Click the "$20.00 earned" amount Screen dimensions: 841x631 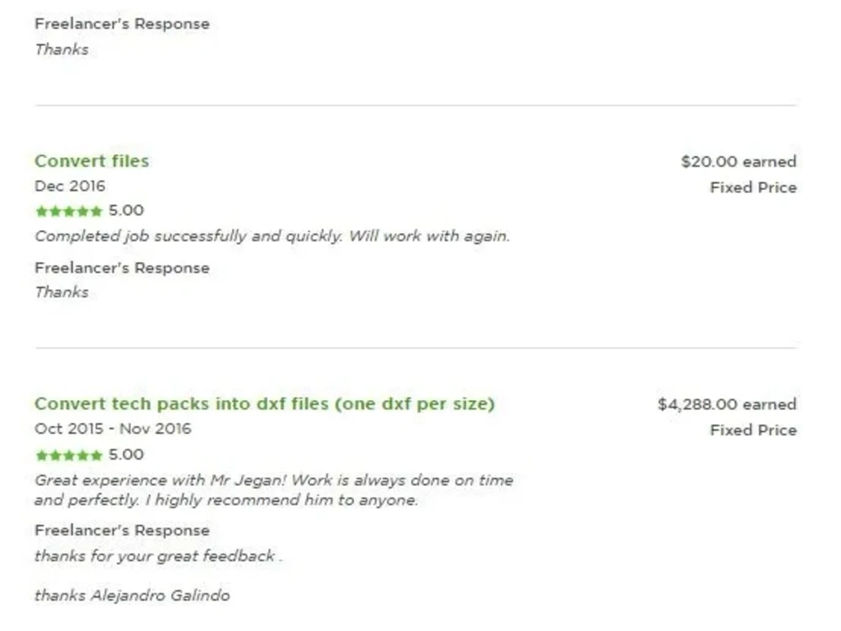(x=738, y=162)
